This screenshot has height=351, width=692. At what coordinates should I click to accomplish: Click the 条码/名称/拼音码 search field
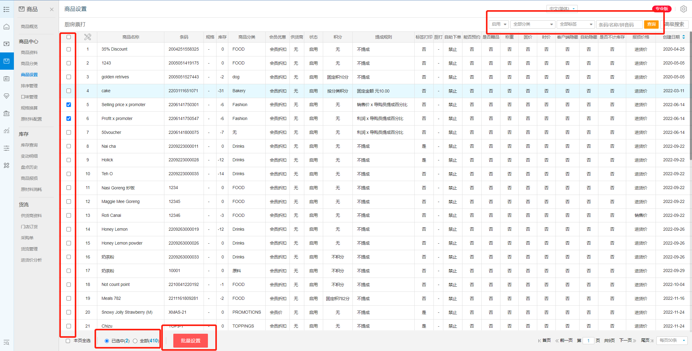tap(619, 25)
